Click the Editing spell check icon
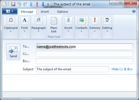Screen dimensions: 139x100 (107, 20)
